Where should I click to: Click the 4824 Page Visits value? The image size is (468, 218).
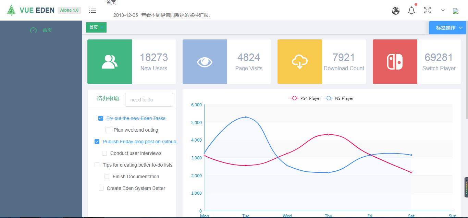click(x=249, y=57)
